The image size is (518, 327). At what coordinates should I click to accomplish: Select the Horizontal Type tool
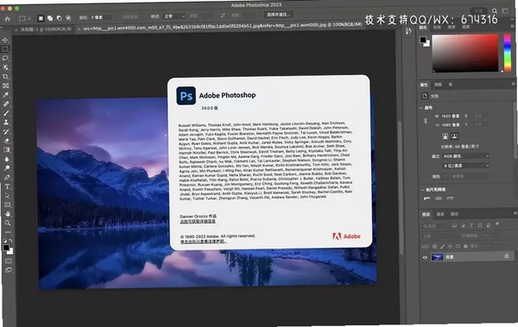click(x=7, y=186)
